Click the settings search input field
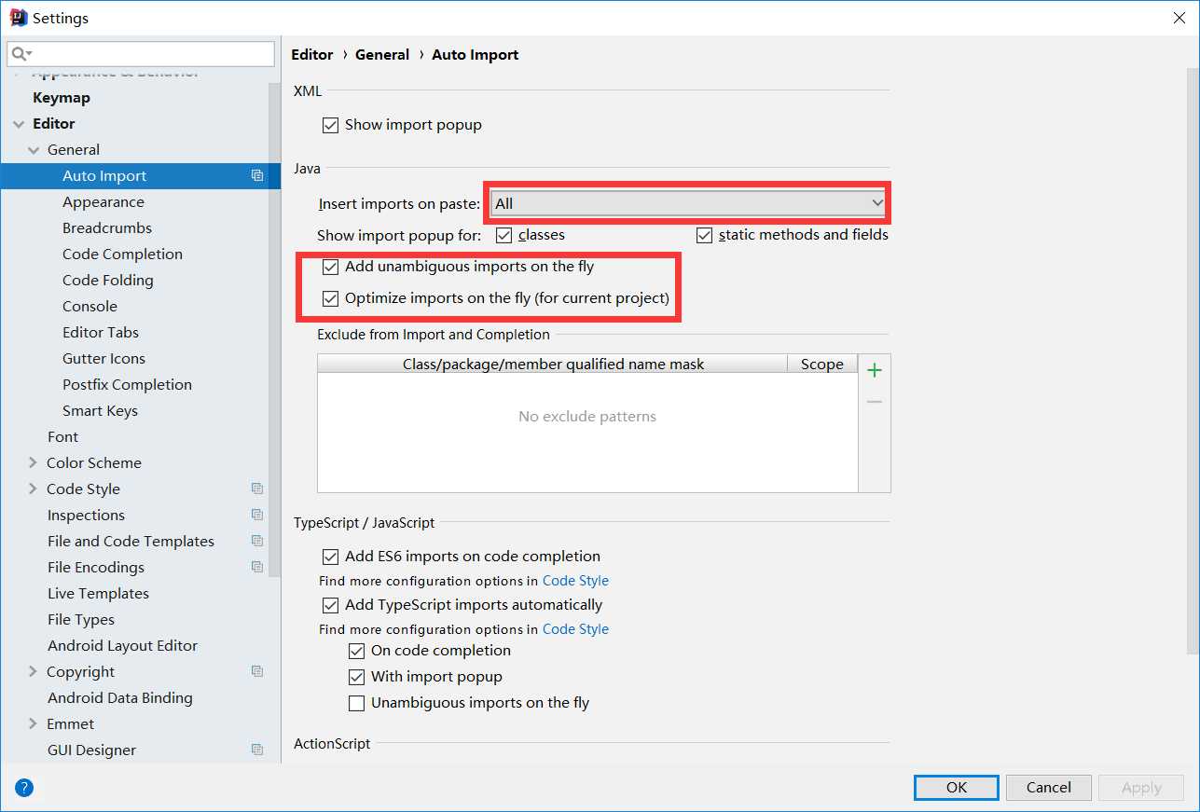Image resolution: width=1200 pixels, height=812 pixels. pos(141,54)
